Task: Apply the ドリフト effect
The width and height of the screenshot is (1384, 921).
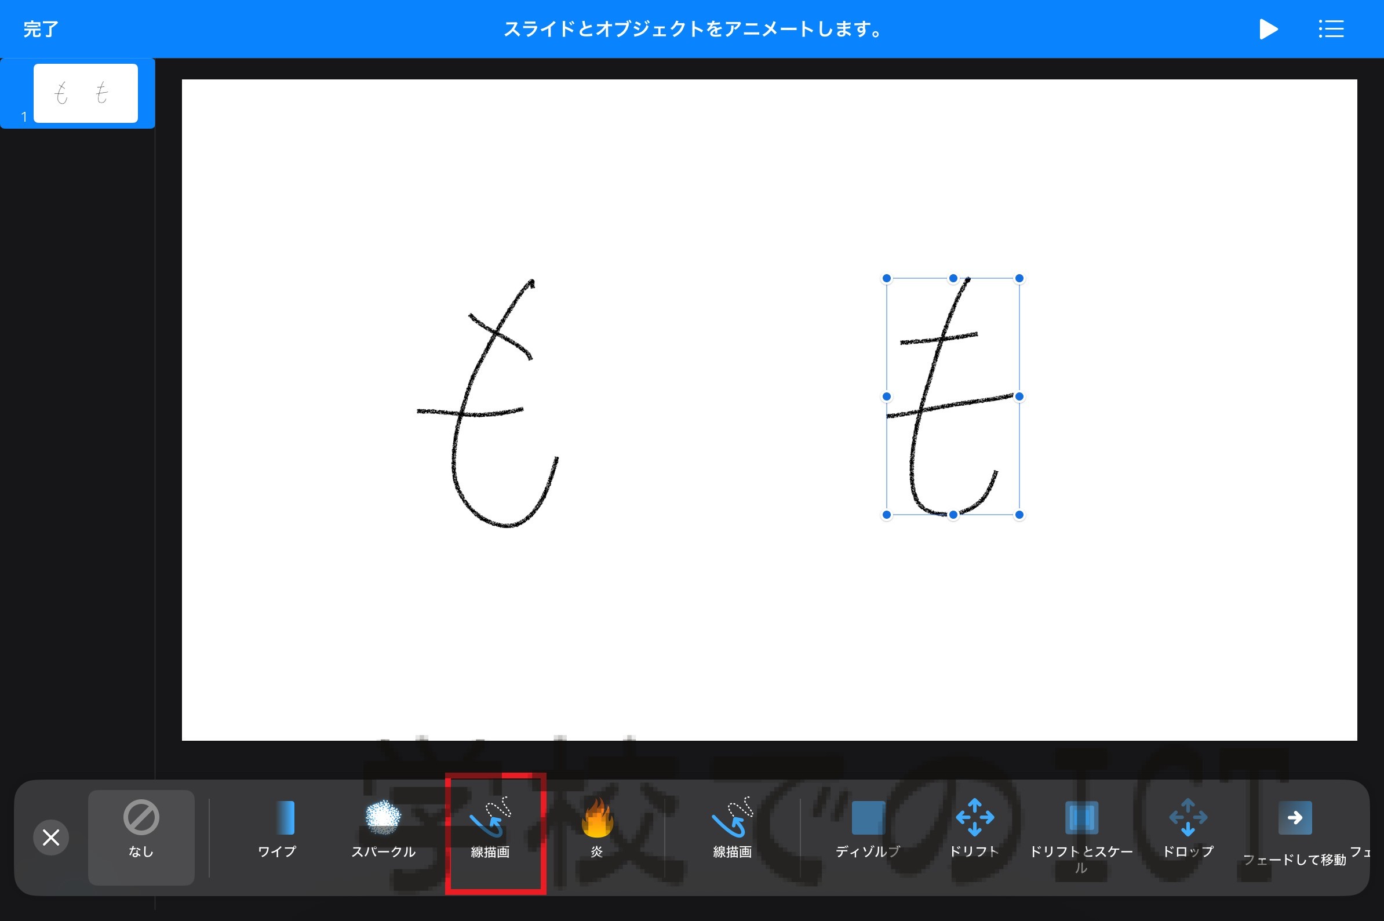Action: [x=975, y=830]
